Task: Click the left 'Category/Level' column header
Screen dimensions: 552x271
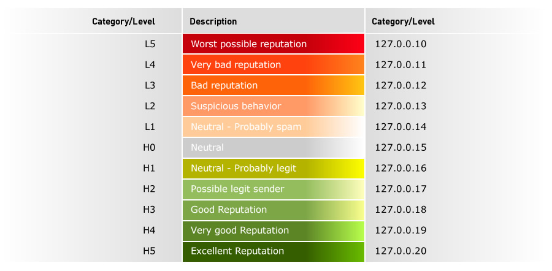Action: (x=123, y=21)
